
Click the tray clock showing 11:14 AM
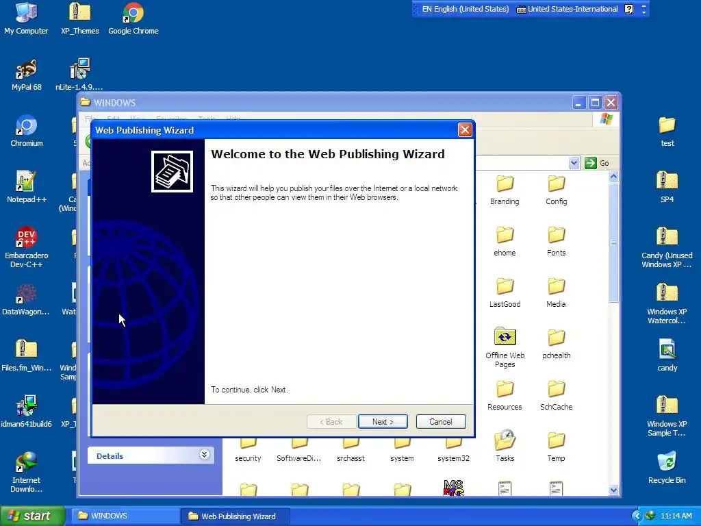click(x=676, y=516)
